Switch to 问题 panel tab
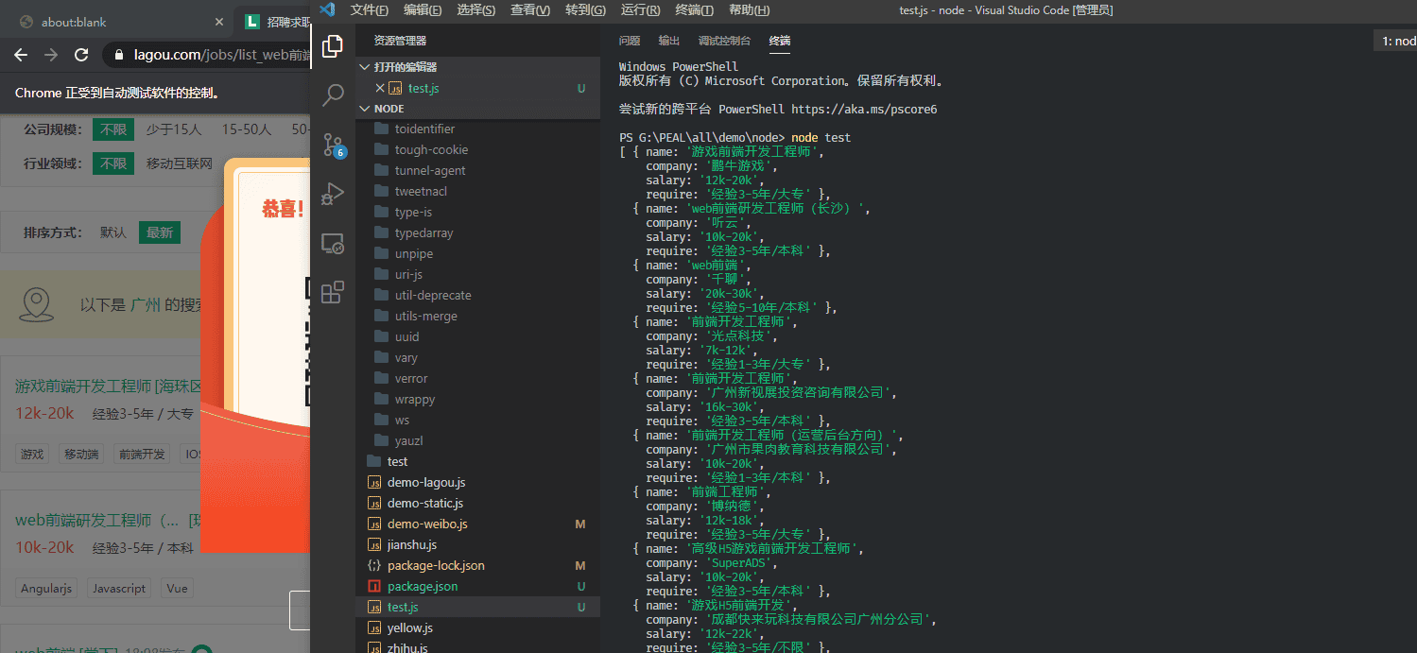 tap(630, 41)
